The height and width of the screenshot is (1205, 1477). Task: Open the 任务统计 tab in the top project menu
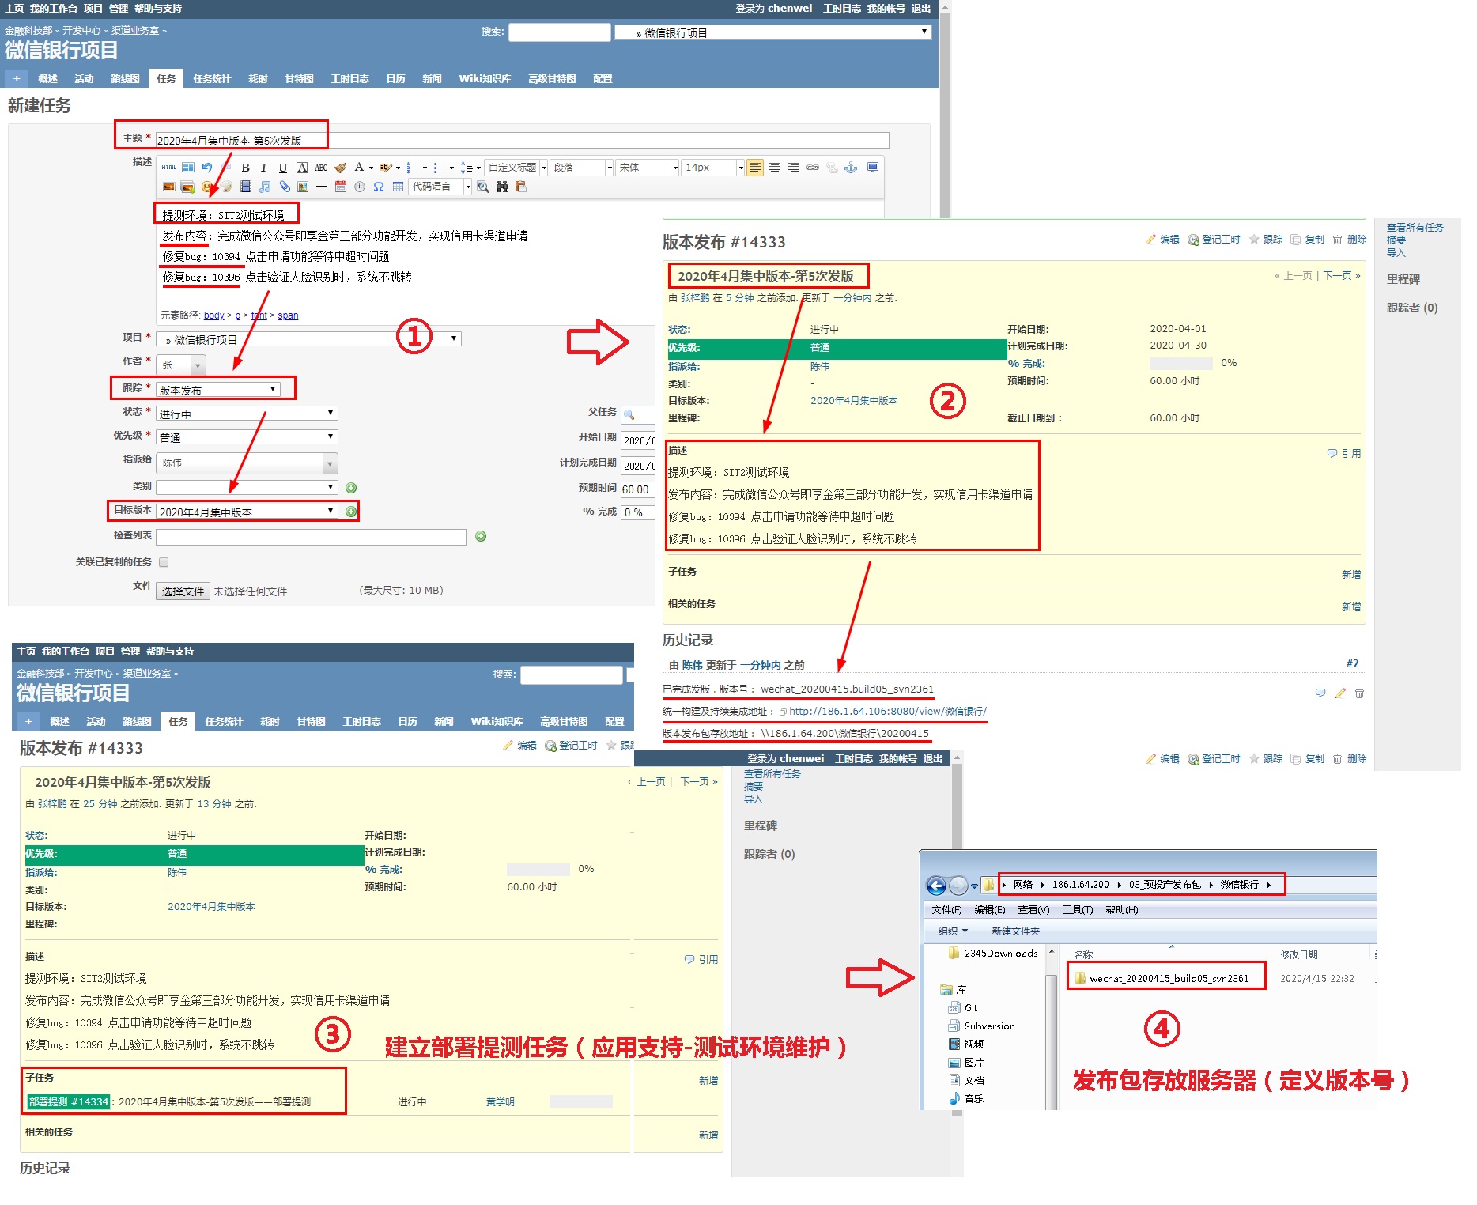click(212, 78)
